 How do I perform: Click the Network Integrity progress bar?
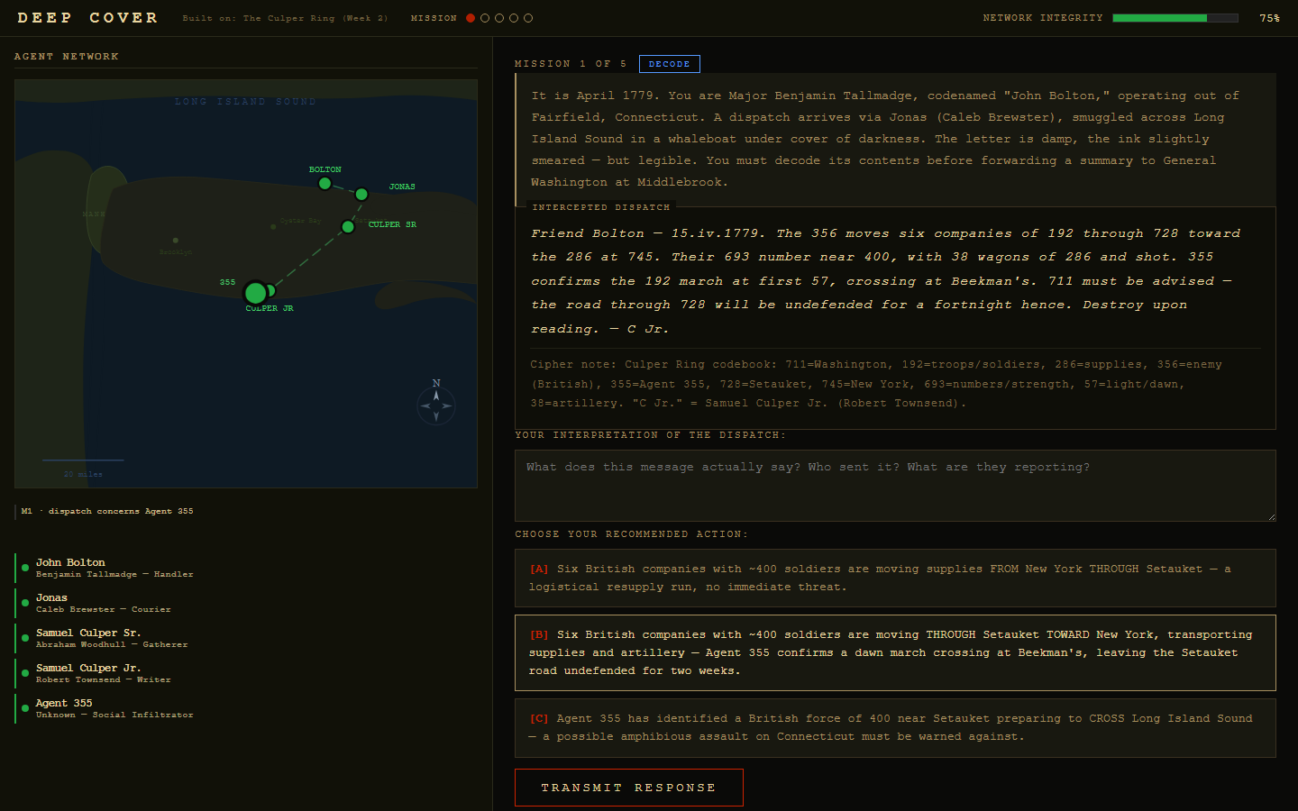(x=1175, y=18)
